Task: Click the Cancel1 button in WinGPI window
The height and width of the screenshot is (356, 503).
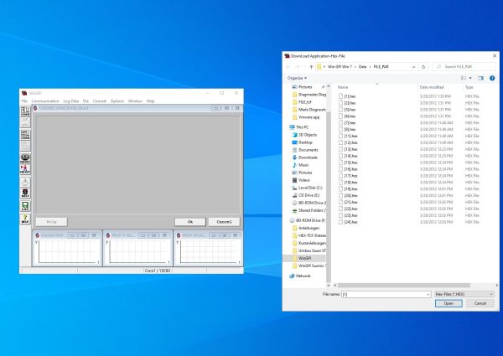Action: (224, 222)
